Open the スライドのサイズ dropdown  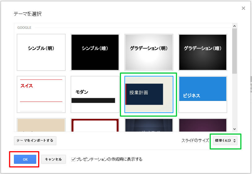click(x=225, y=141)
